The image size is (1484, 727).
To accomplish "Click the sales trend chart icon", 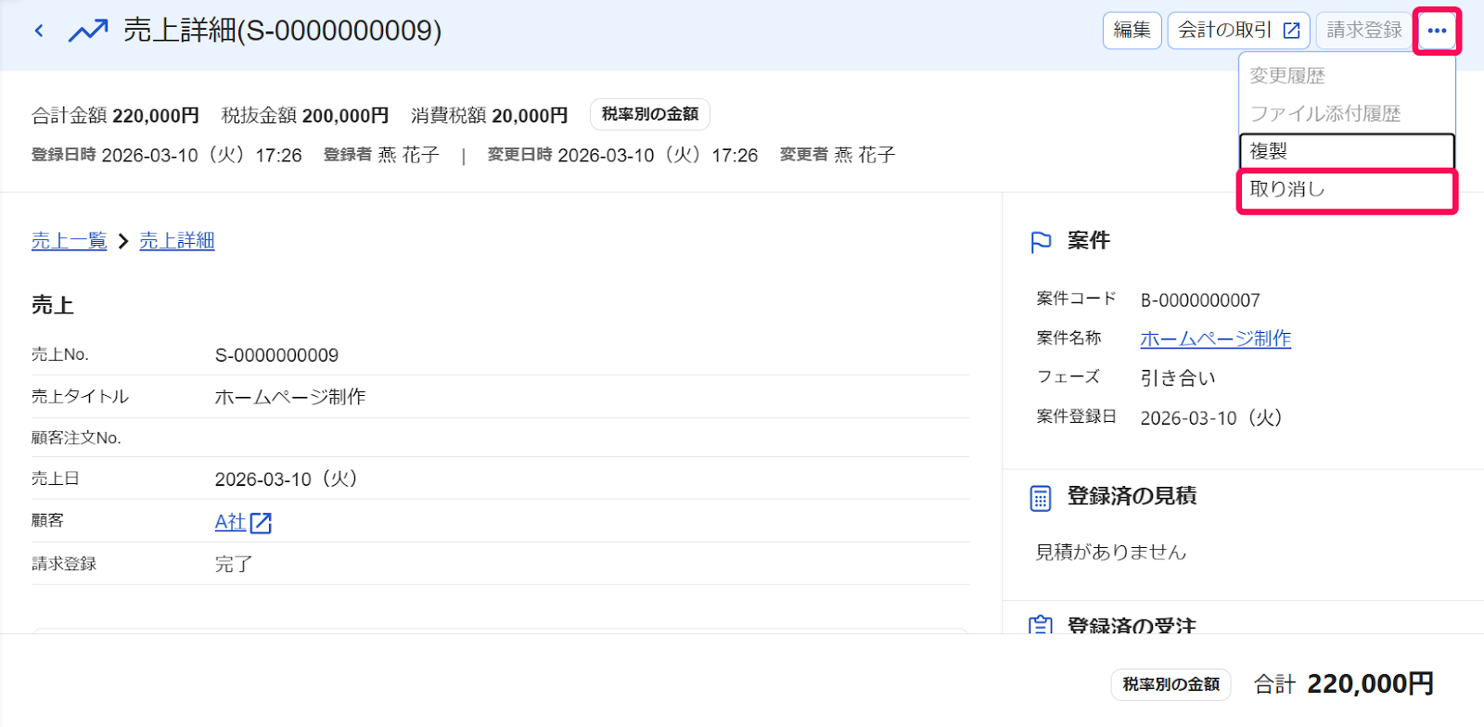I will tap(88, 31).
